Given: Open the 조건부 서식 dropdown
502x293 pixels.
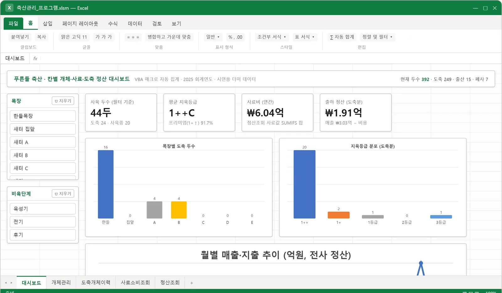Looking at the screenshot, I should click(x=272, y=37).
